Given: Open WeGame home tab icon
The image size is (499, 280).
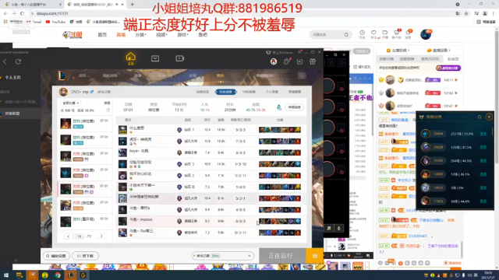Looking at the screenshot, I should tap(130, 59).
